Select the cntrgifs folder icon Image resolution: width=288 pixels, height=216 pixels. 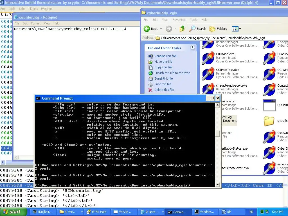pos(269,121)
